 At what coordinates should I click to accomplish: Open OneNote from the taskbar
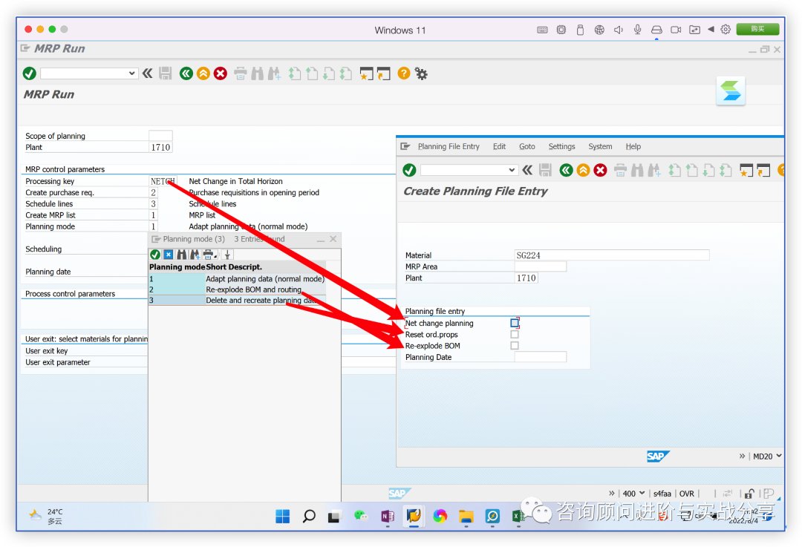point(387,517)
